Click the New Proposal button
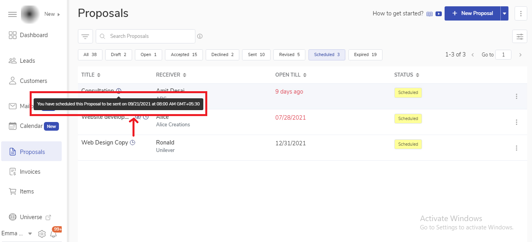Viewport: 532px width, 242px height. [x=472, y=13]
